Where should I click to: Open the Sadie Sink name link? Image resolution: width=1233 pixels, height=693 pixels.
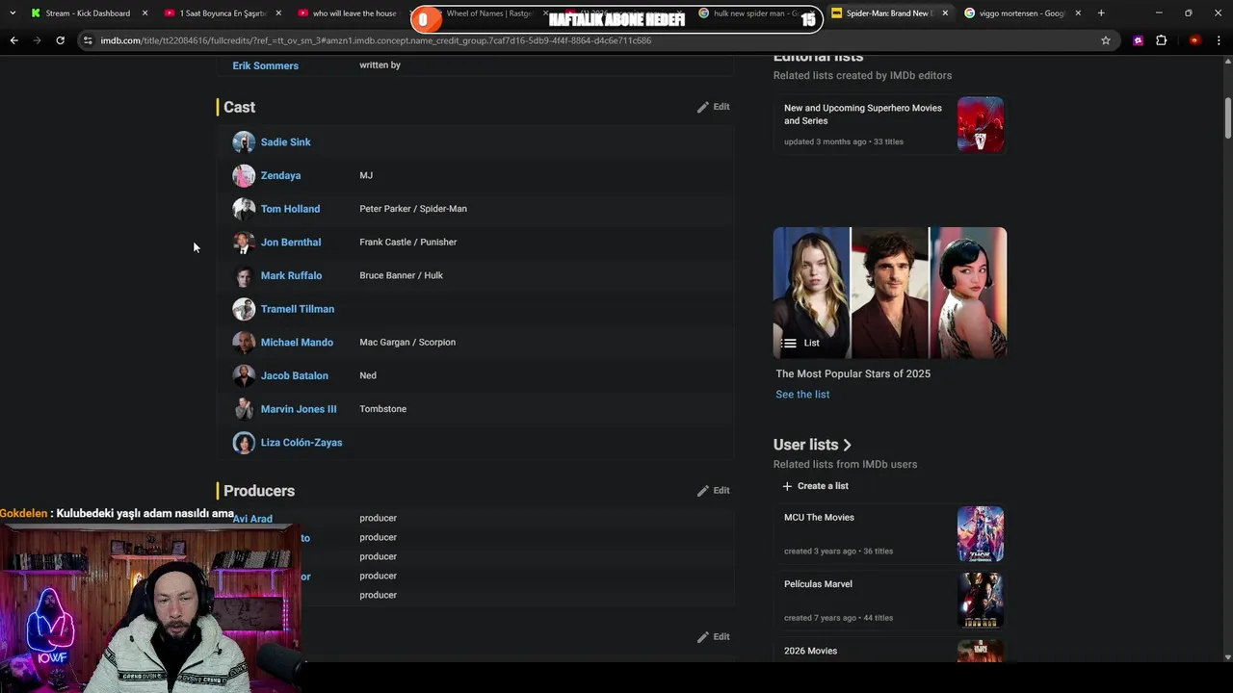pyautogui.click(x=285, y=142)
